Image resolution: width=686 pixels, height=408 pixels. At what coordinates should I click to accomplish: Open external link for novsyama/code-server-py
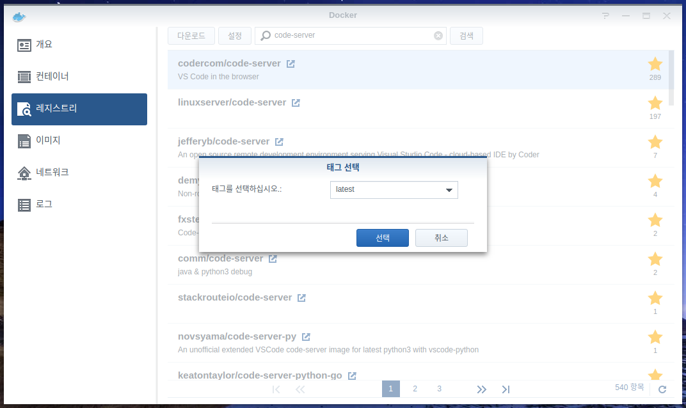306,337
